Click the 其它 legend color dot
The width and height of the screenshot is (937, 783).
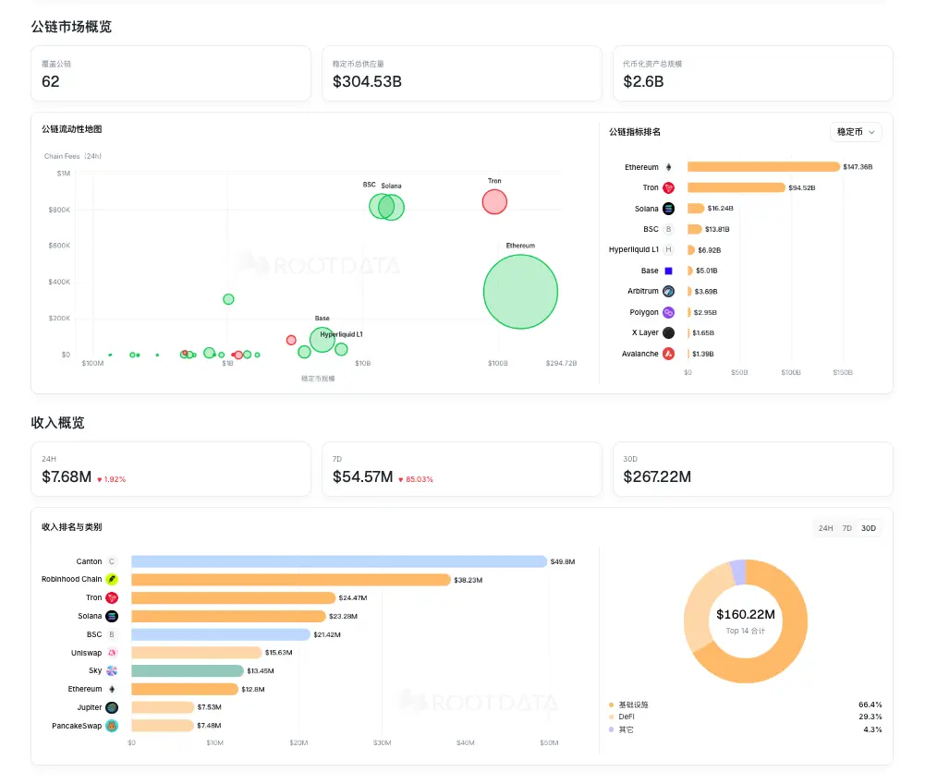pyautogui.click(x=611, y=729)
